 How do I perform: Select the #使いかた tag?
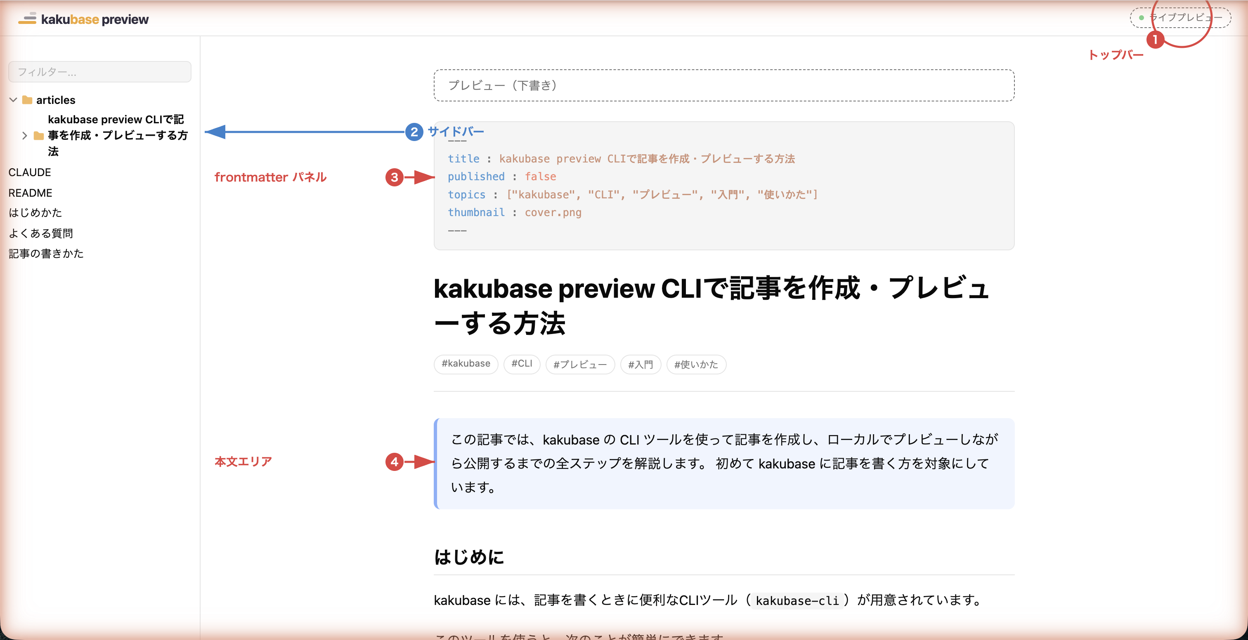coord(696,364)
